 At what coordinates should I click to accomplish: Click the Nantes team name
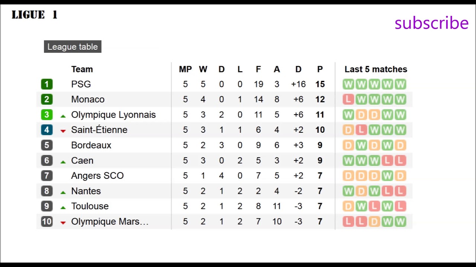pos(86,191)
